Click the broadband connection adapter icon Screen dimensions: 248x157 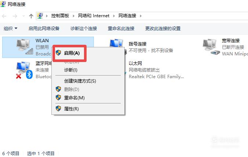(x=211, y=47)
